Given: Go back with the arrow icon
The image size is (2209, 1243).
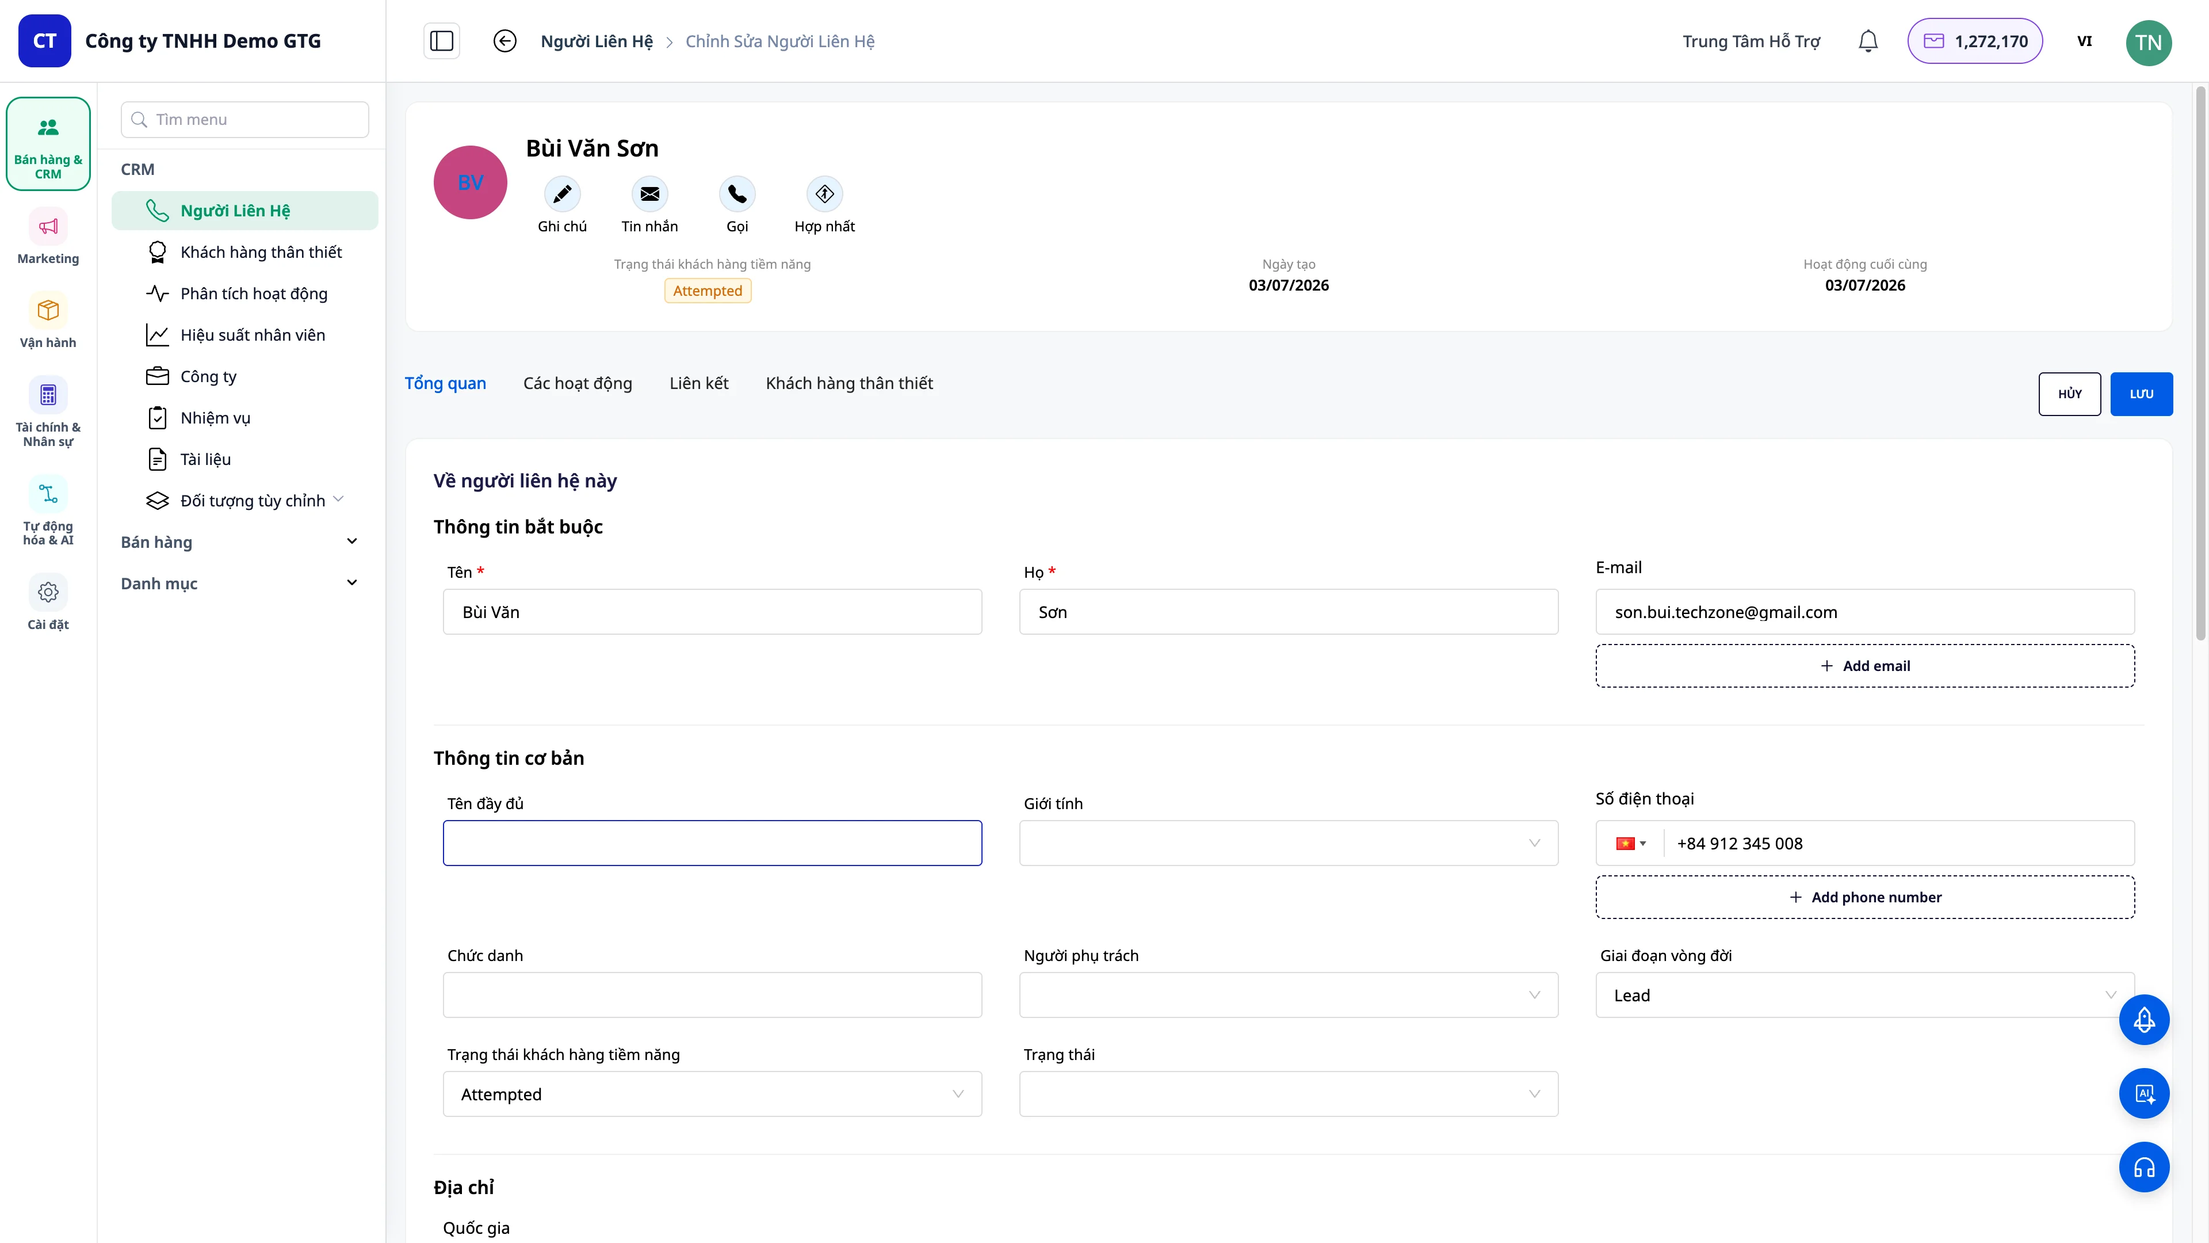Looking at the screenshot, I should pyautogui.click(x=505, y=41).
